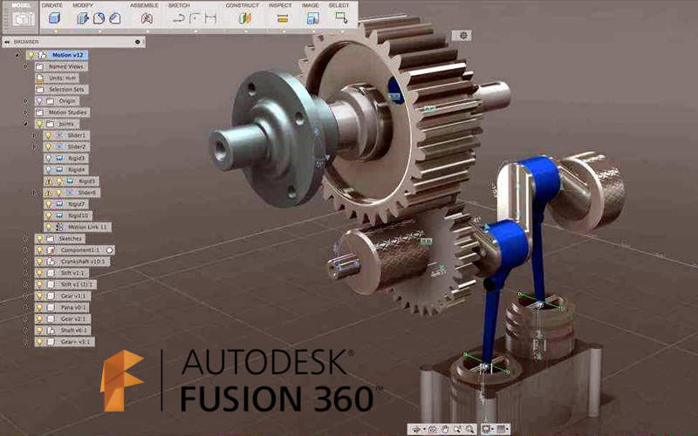Click the Motion Link 11 joint icon
The width and height of the screenshot is (698, 436).
tap(59, 227)
